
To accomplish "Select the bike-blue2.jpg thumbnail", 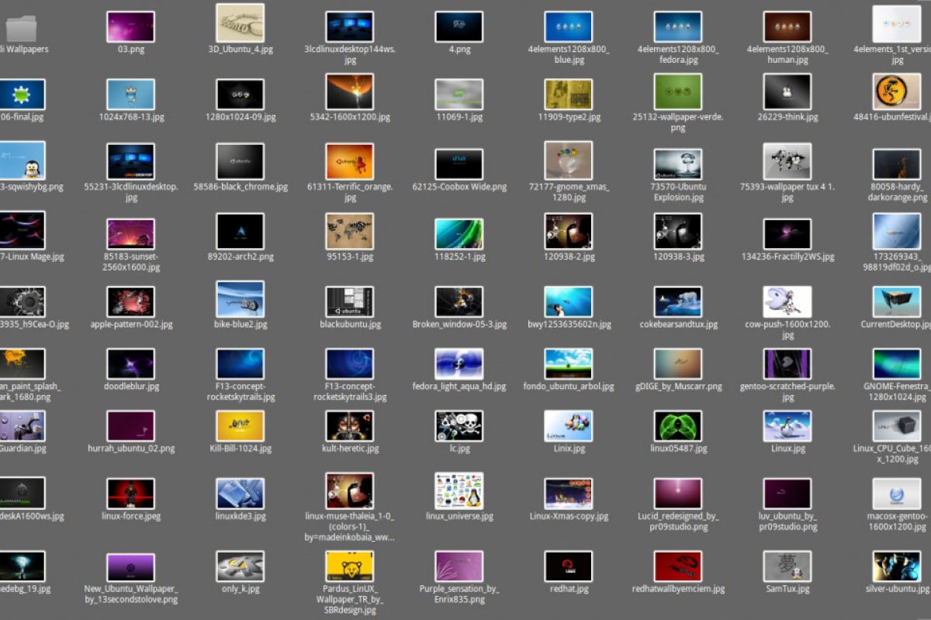I will 240,300.
